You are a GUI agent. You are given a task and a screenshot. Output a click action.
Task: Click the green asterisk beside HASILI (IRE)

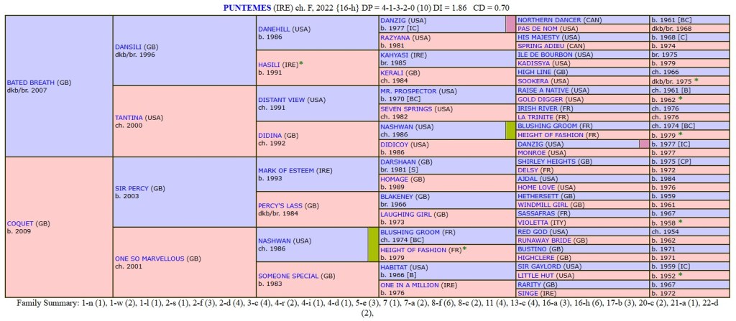pos(301,63)
